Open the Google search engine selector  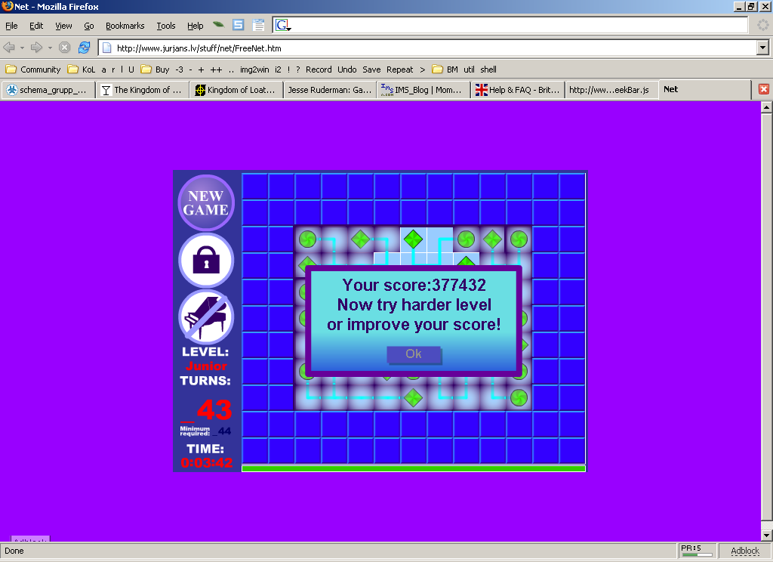point(283,25)
